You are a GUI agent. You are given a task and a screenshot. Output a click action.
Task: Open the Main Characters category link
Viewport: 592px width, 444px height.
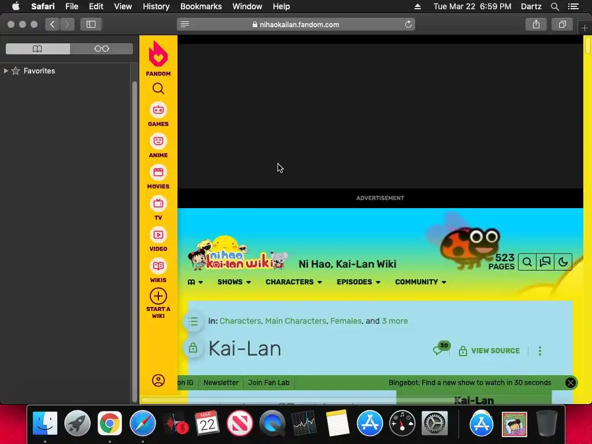295,321
